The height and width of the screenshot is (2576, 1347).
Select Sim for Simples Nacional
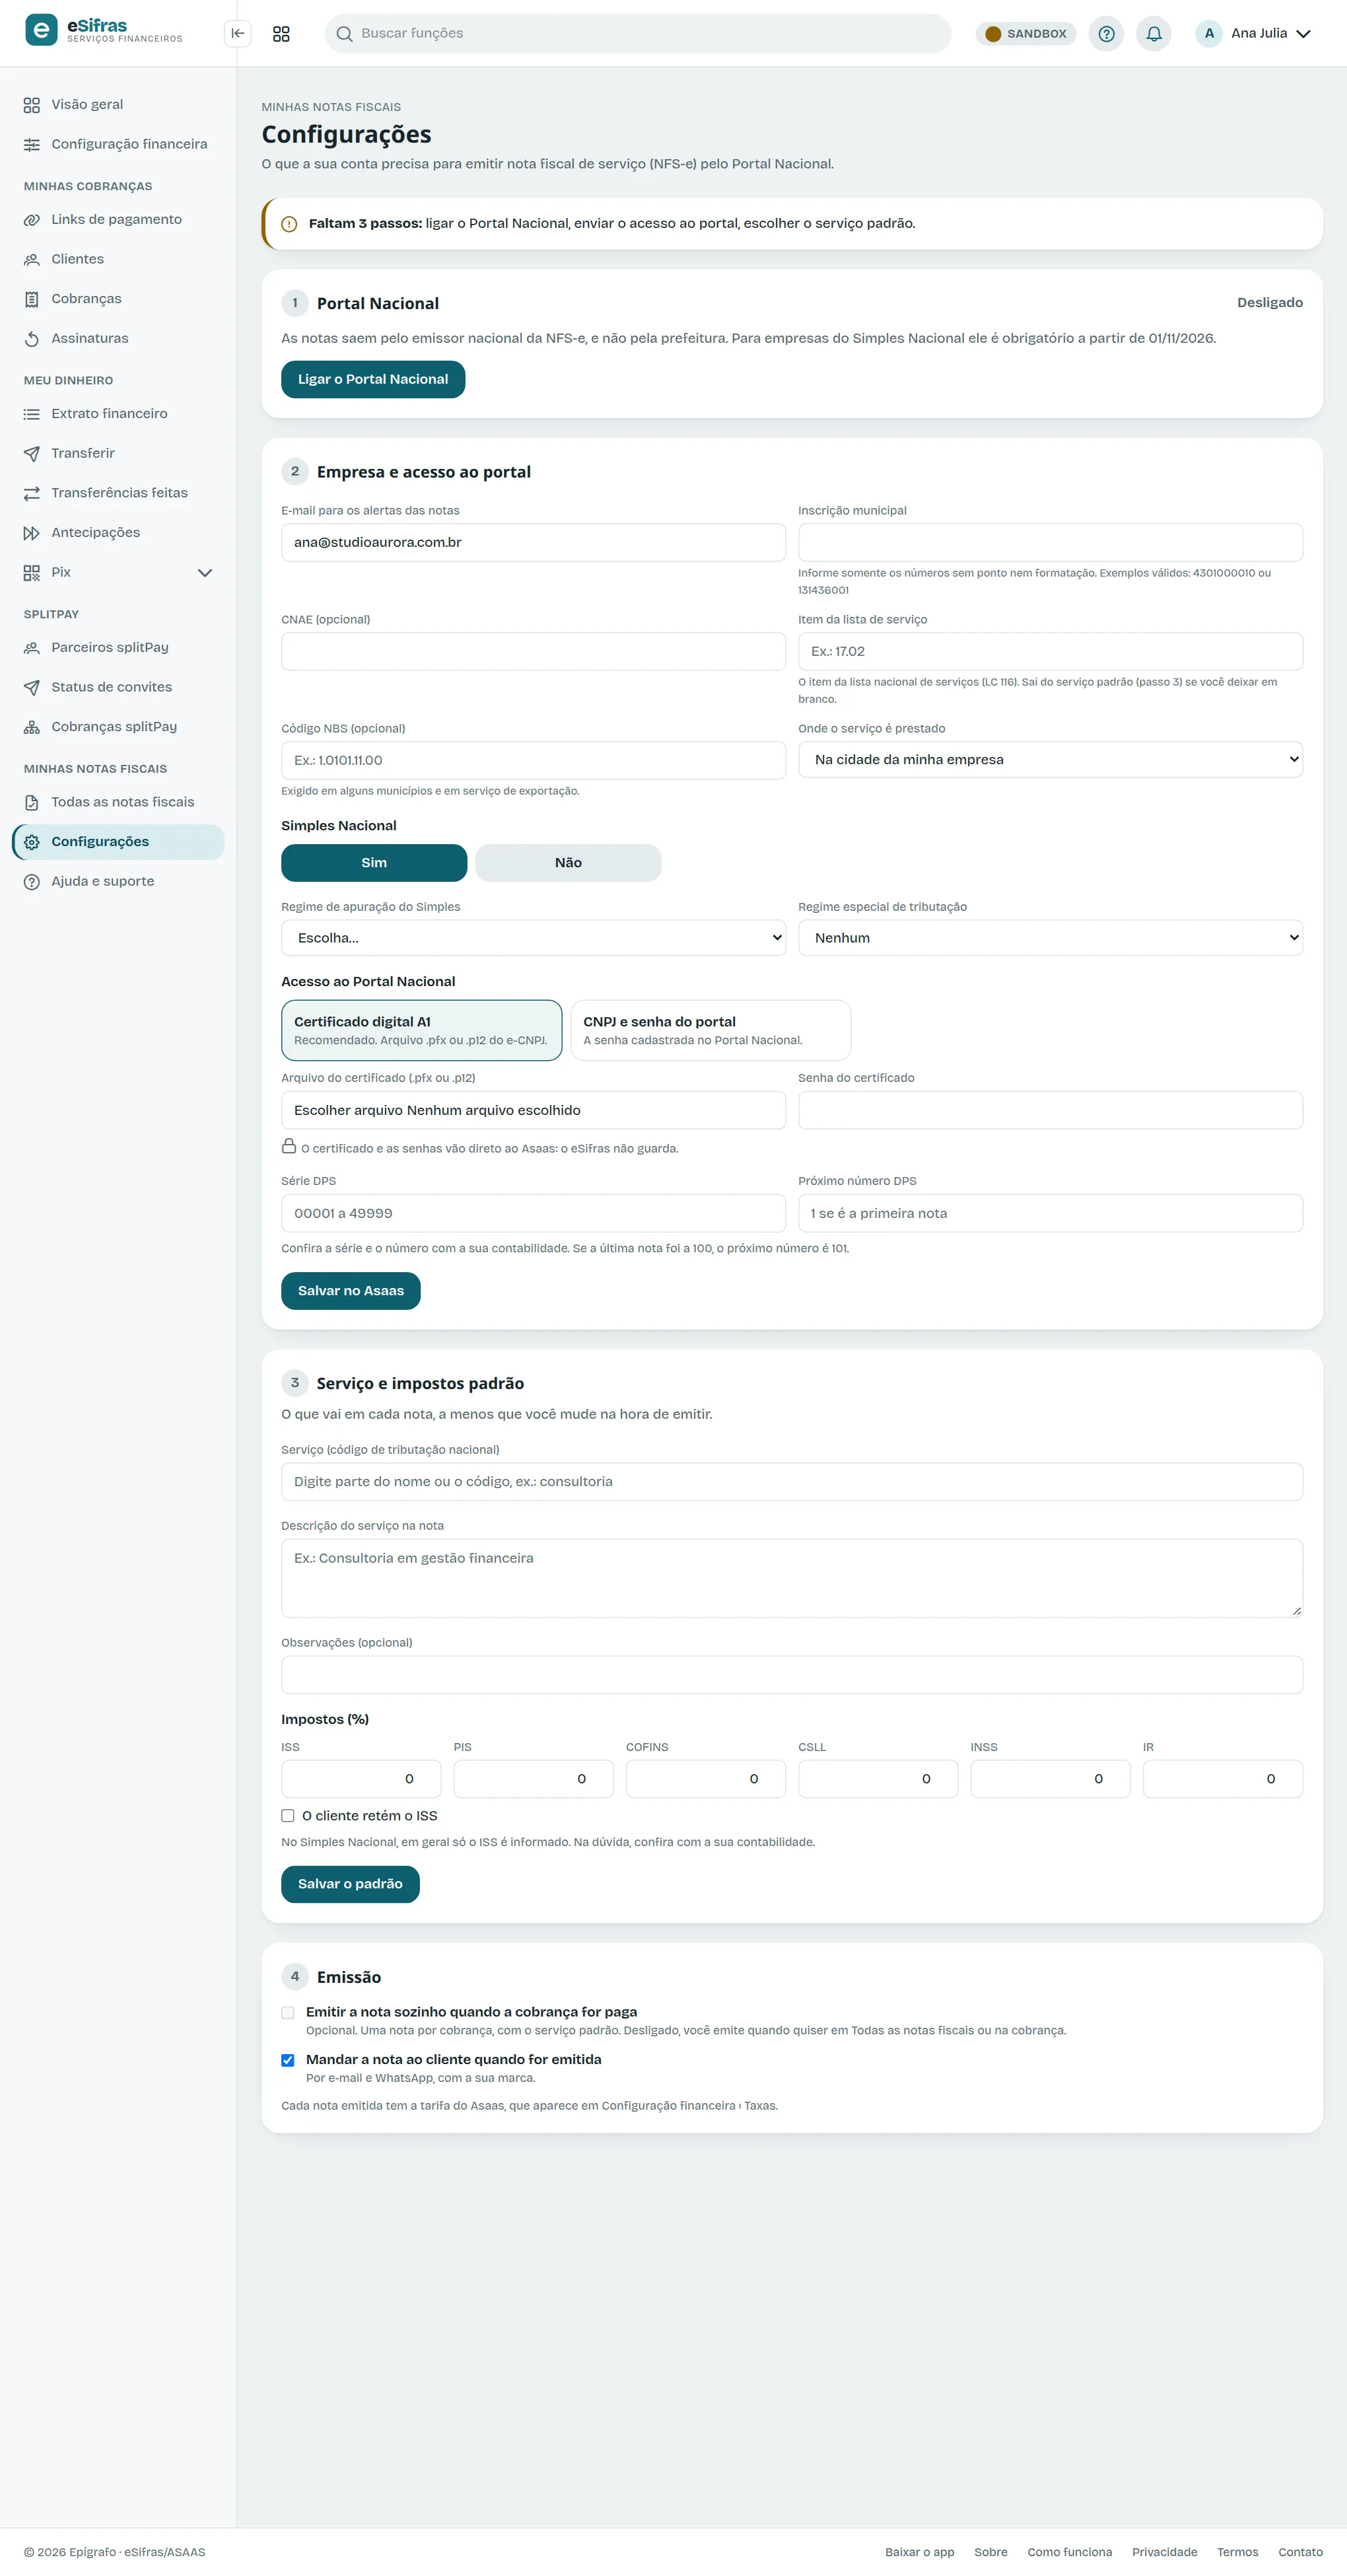(374, 862)
